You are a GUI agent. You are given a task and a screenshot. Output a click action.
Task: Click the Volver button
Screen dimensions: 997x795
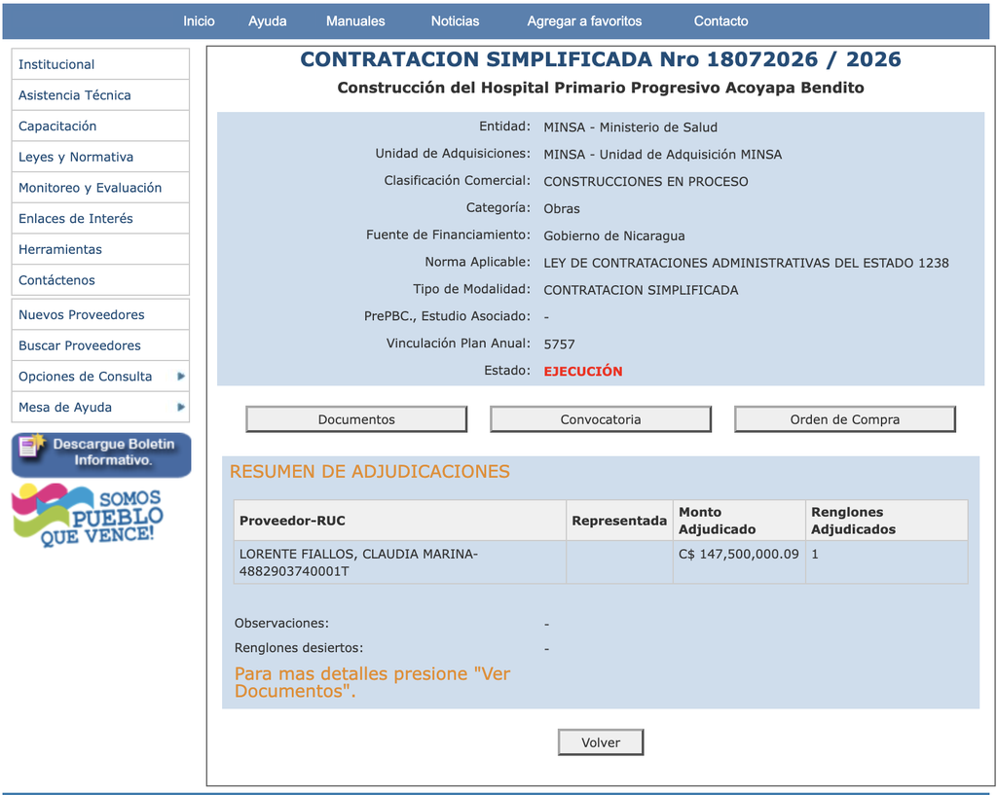[601, 742]
